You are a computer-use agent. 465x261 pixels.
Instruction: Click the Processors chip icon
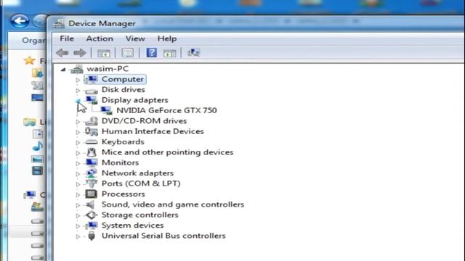pyautogui.click(x=92, y=194)
